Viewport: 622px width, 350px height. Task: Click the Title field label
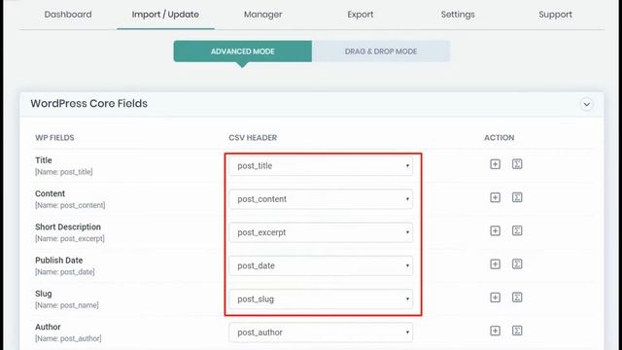44,160
